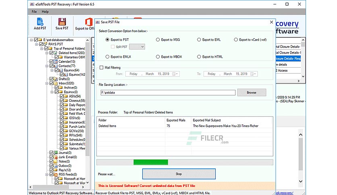Collapse the RSS Feeds tree node

tap(47, 174)
